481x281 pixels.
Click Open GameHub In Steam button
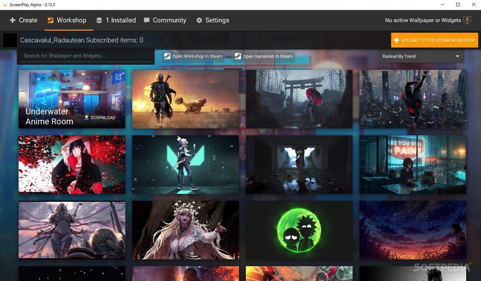[x=264, y=56]
